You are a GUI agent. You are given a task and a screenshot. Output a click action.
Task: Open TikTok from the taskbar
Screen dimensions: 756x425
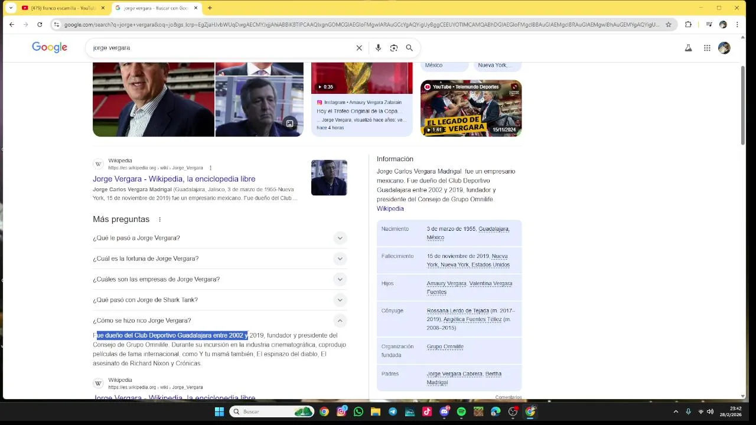427,411
